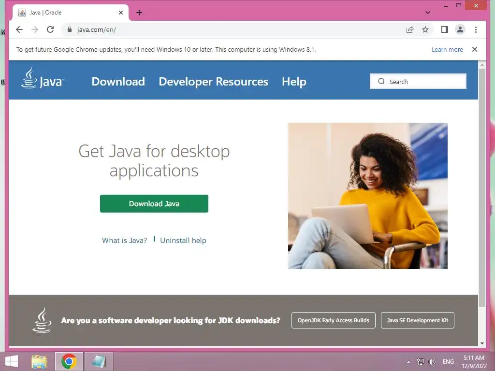Image resolution: width=495 pixels, height=371 pixels.
Task: Open the network tray icon
Action: [x=420, y=362]
